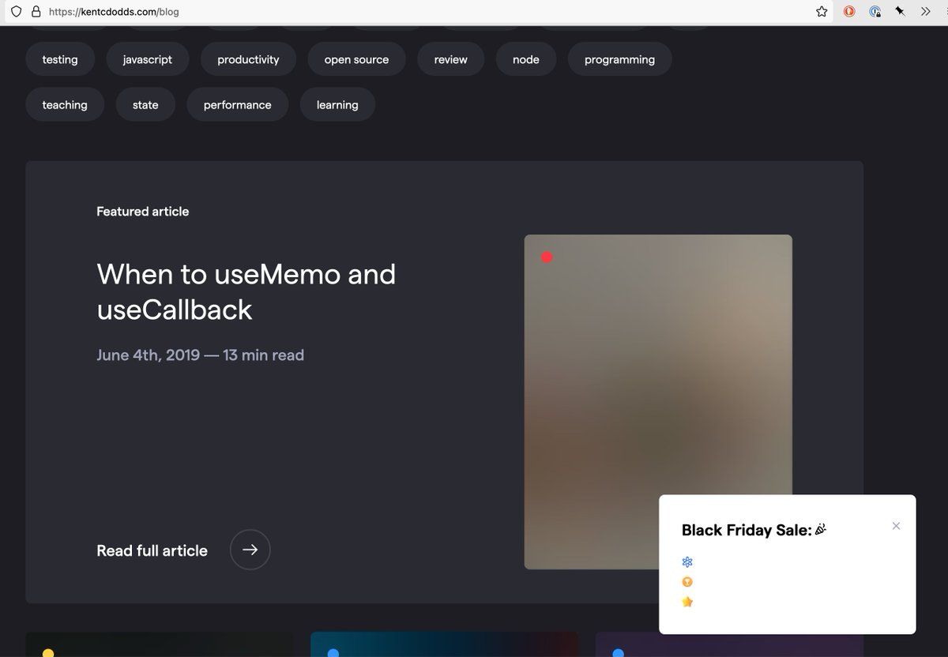This screenshot has width=948, height=657.
Task: Expand more toolbar items chevron
Action: pyautogui.click(x=925, y=12)
